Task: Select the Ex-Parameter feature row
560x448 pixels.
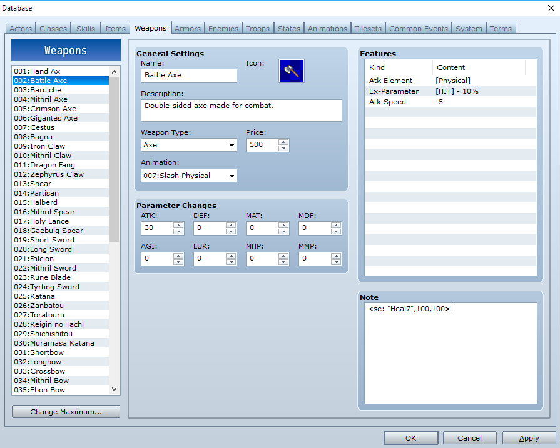Action: [x=451, y=91]
